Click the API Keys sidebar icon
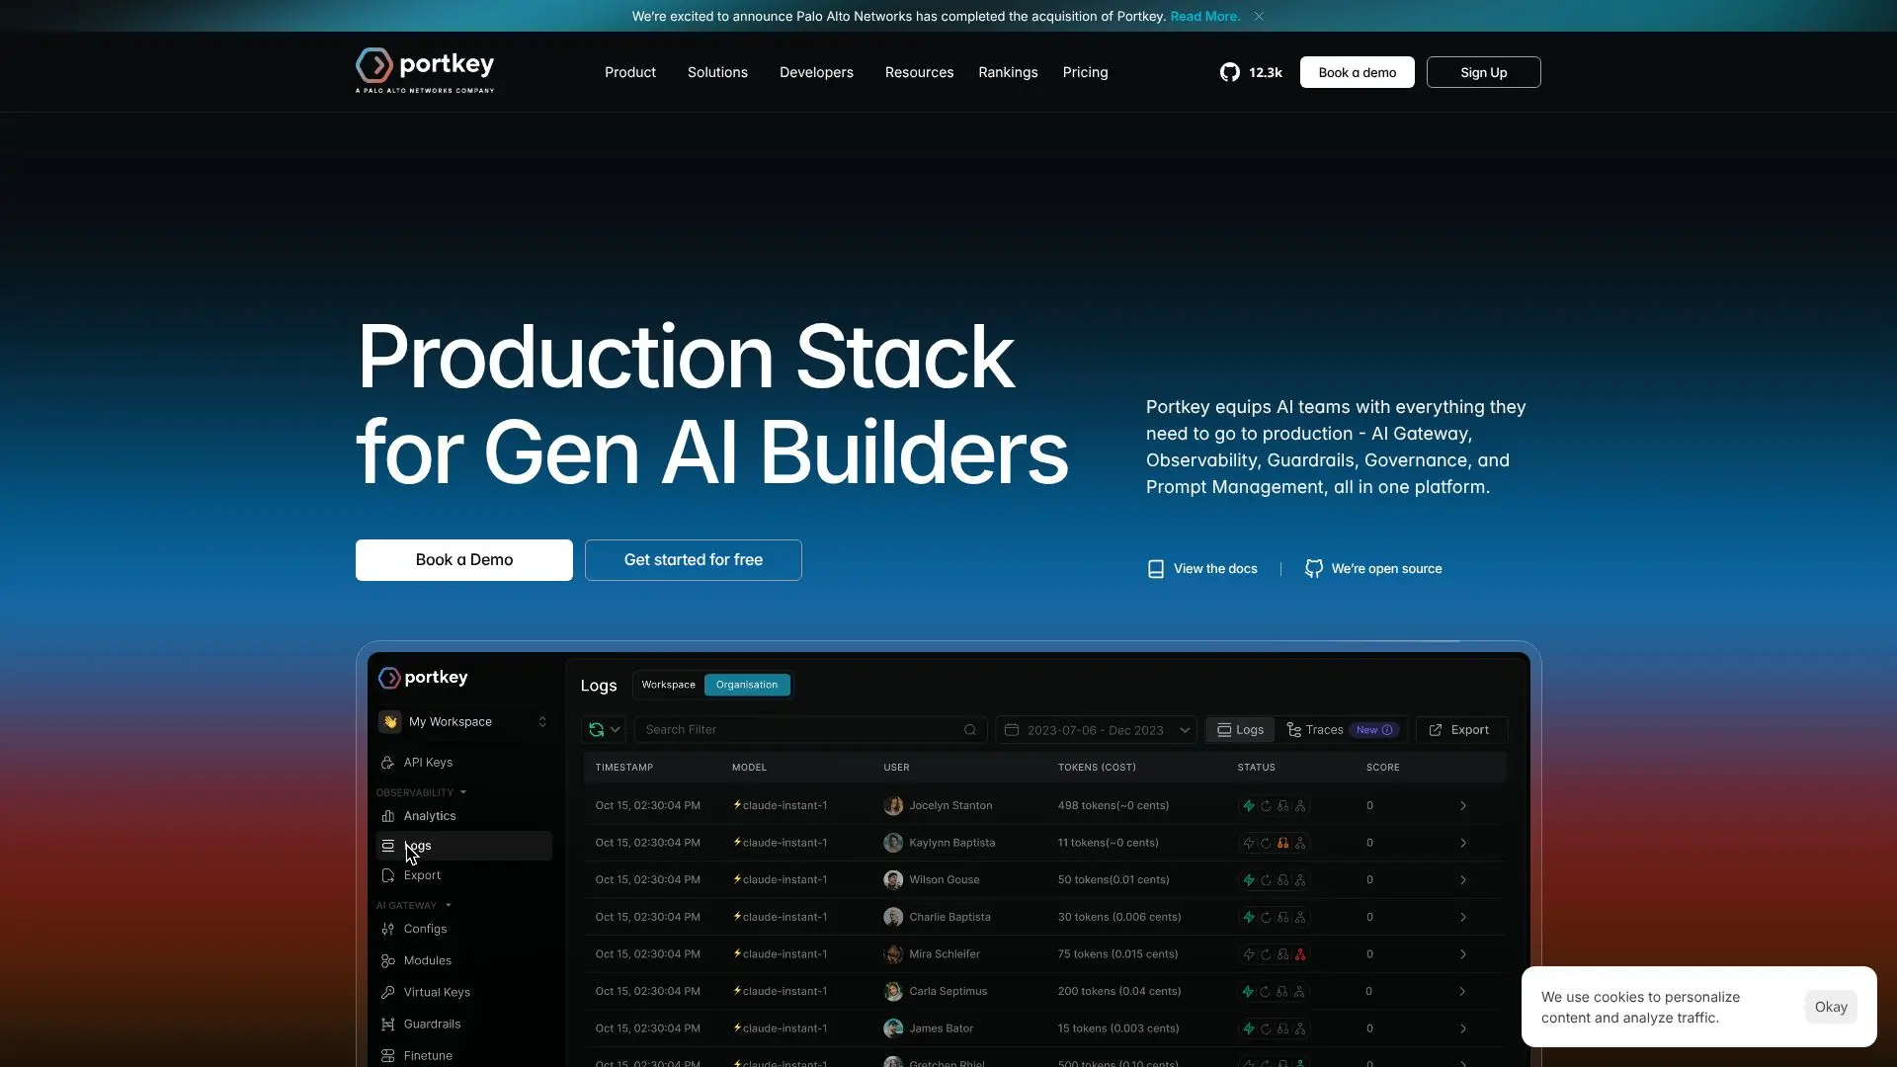This screenshot has height=1067, width=1897. (387, 763)
